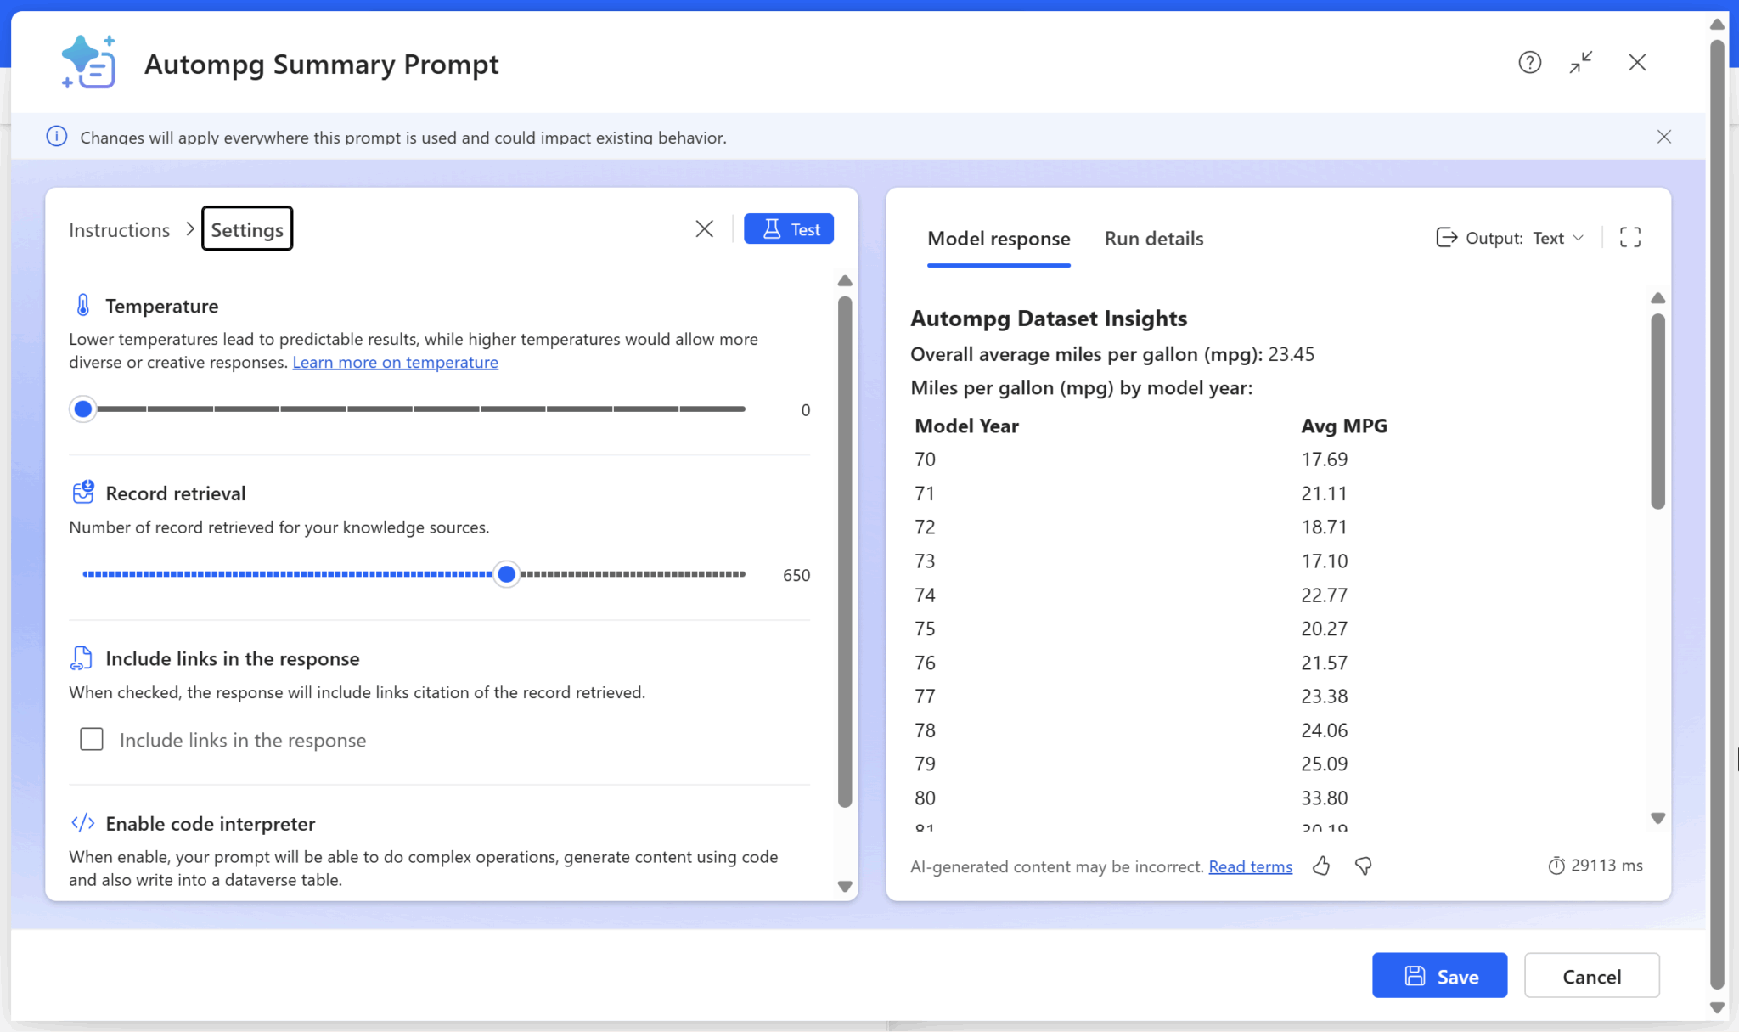Close the Settings panel with the X
Viewport: 1739px width, 1032px height.
pos(704,228)
